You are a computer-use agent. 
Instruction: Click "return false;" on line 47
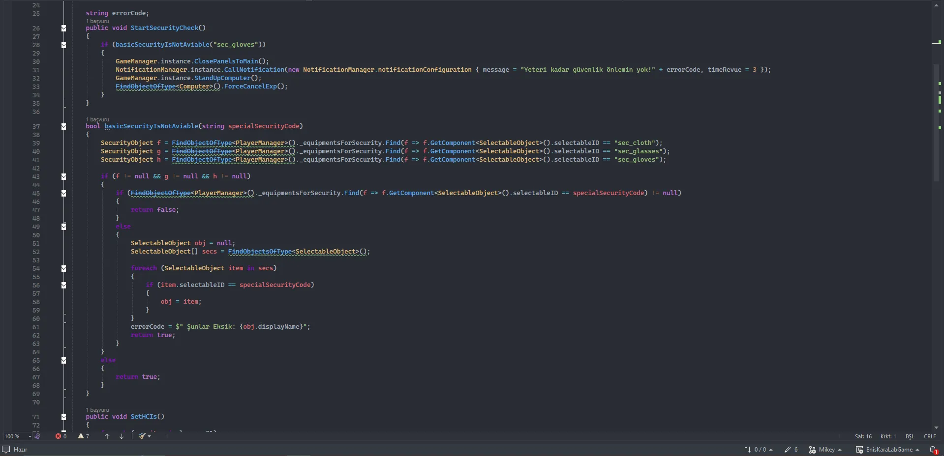point(155,210)
